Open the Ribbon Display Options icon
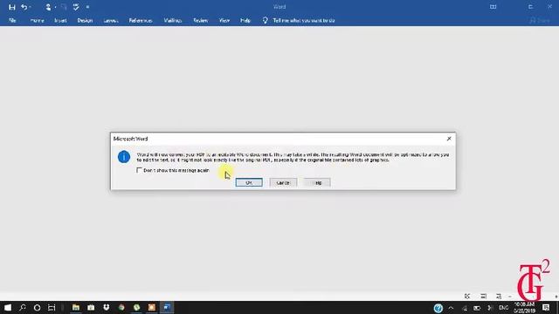Image resolution: width=559 pixels, height=314 pixels. point(493,7)
